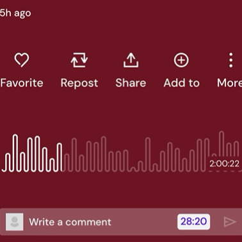Click the 2:00:22 total duration label

(x=224, y=164)
